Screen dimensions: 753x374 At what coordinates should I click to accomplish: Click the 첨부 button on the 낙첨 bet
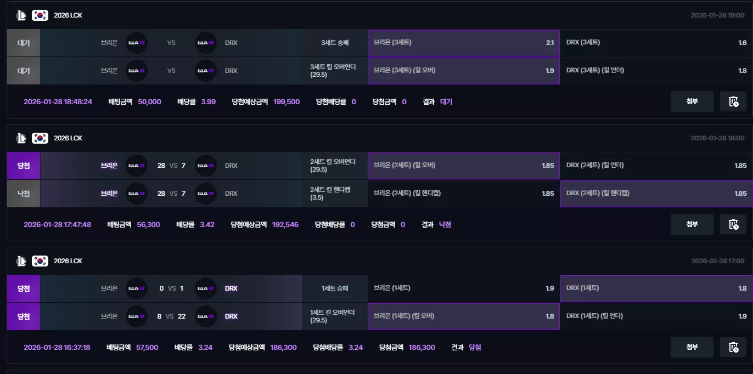(692, 224)
